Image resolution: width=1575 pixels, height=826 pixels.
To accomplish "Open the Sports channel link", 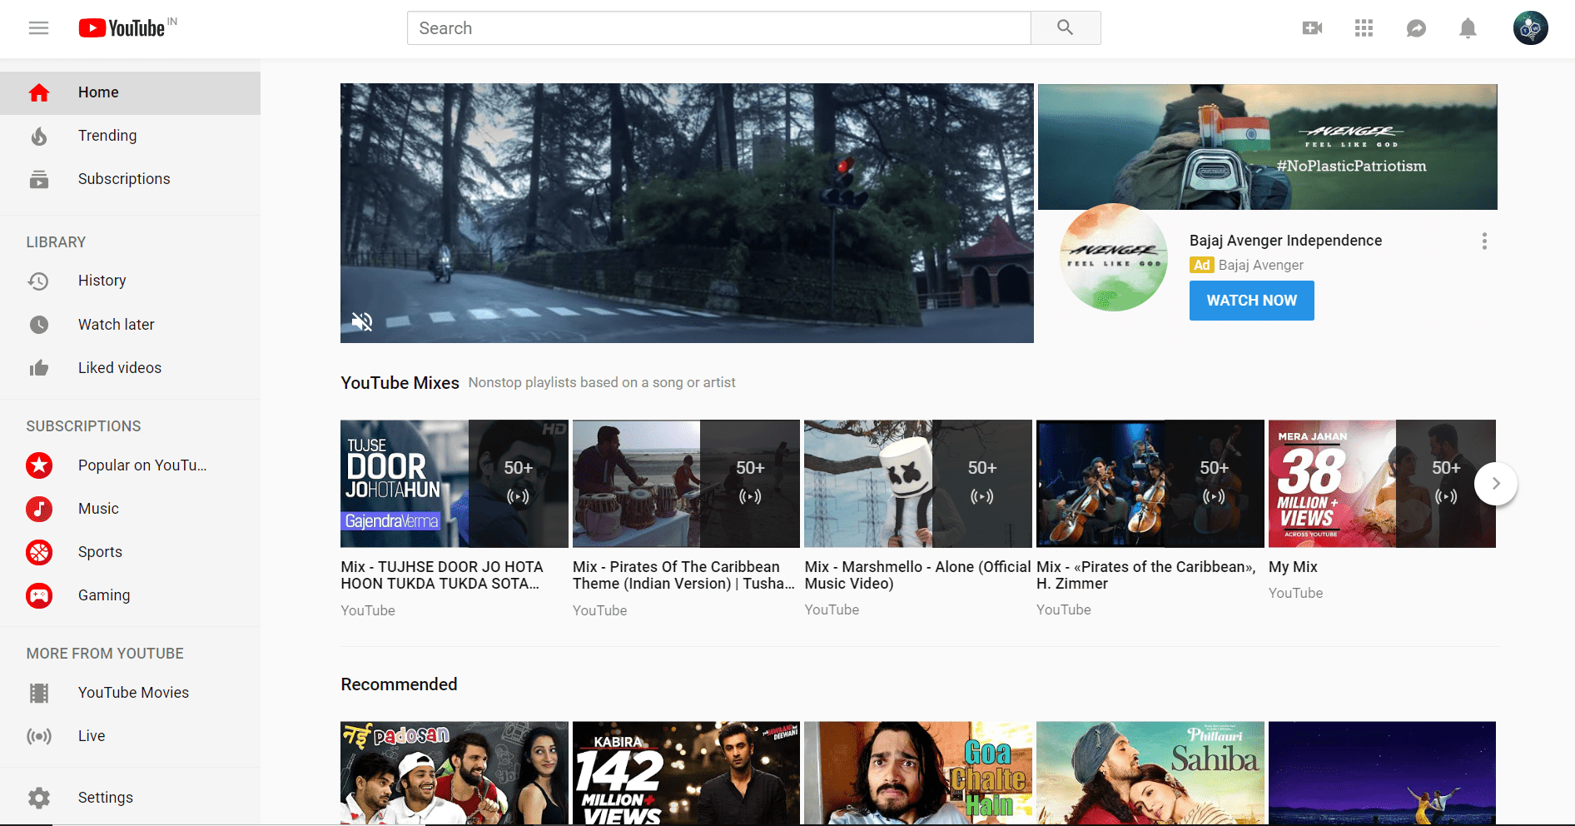I will 100,552.
